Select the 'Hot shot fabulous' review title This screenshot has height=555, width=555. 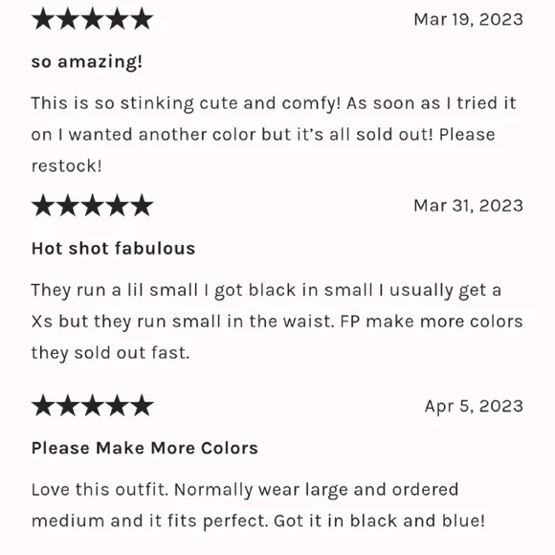pos(113,248)
